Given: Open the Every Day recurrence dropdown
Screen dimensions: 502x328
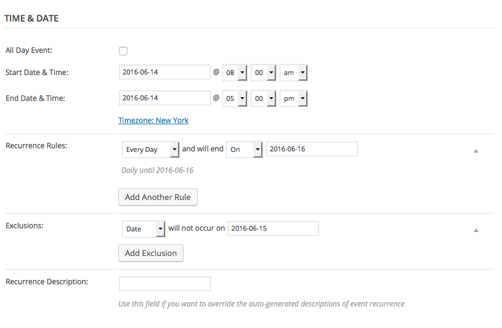Looking at the screenshot, I should [x=150, y=150].
